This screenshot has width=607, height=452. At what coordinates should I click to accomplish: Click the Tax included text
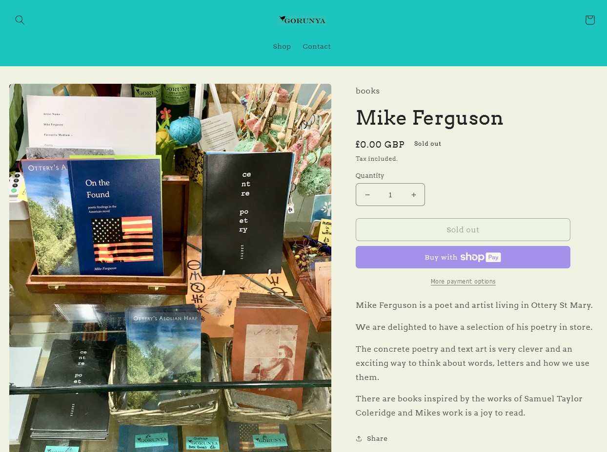[377, 159]
